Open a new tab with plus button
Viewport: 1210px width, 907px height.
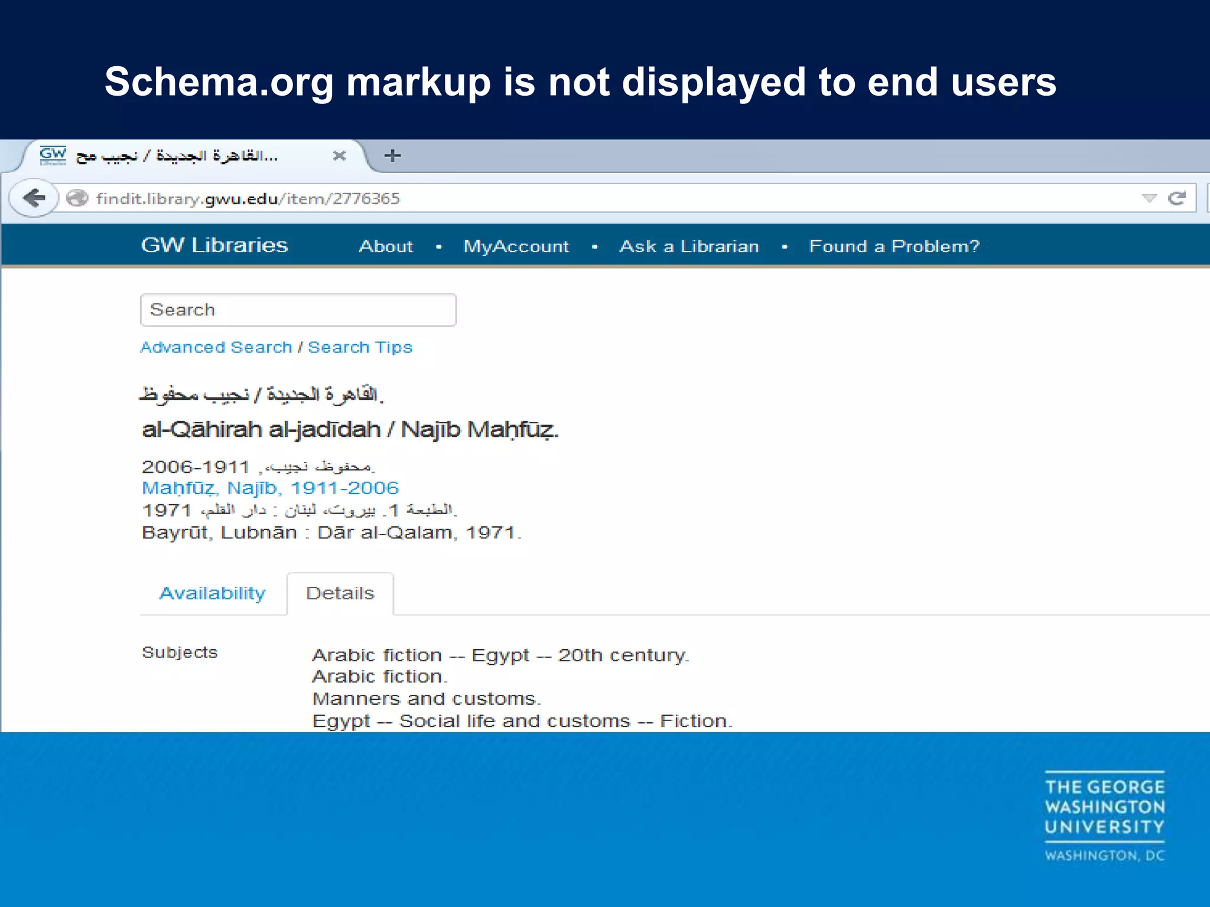tap(392, 156)
